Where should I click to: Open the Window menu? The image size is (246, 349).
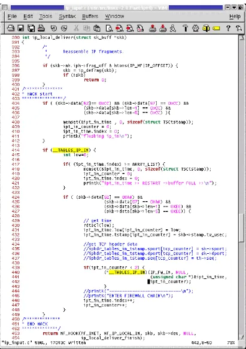click(115, 17)
